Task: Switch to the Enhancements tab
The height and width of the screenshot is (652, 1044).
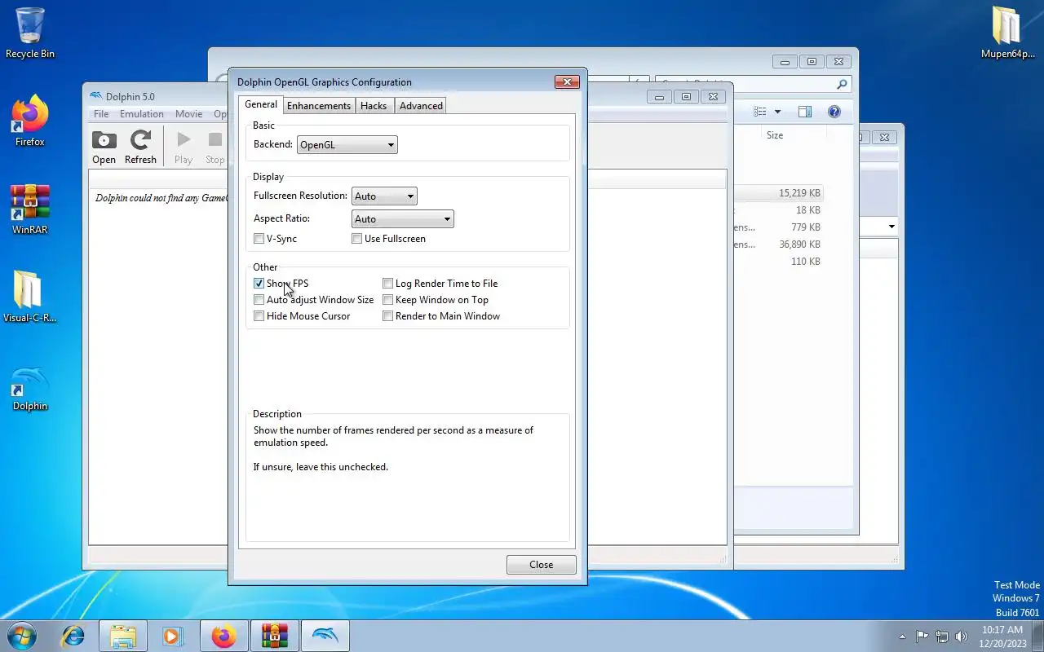Action: pos(319,106)
